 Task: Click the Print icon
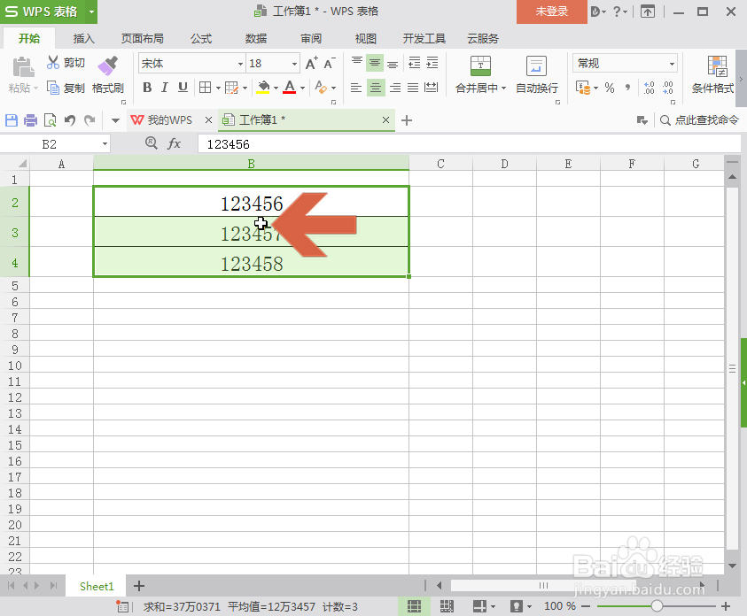point(30,120)
